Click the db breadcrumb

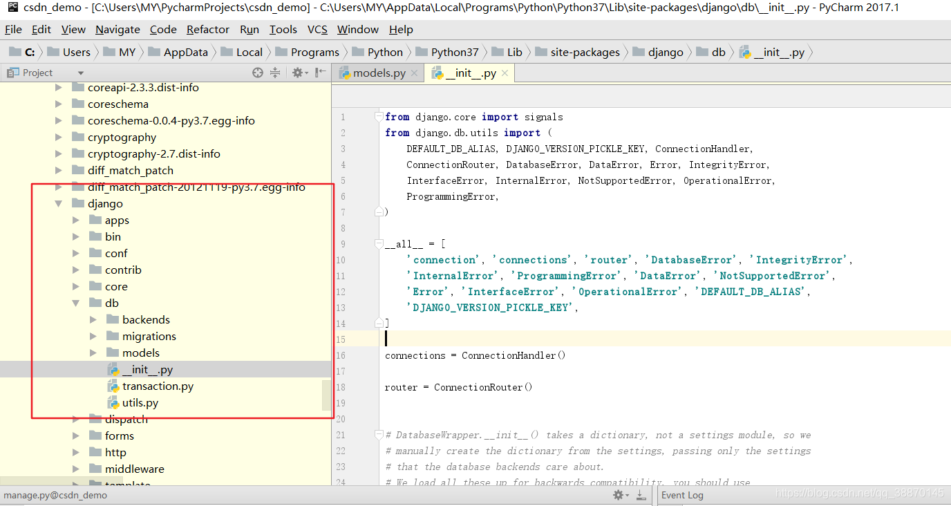pos(711,53)
